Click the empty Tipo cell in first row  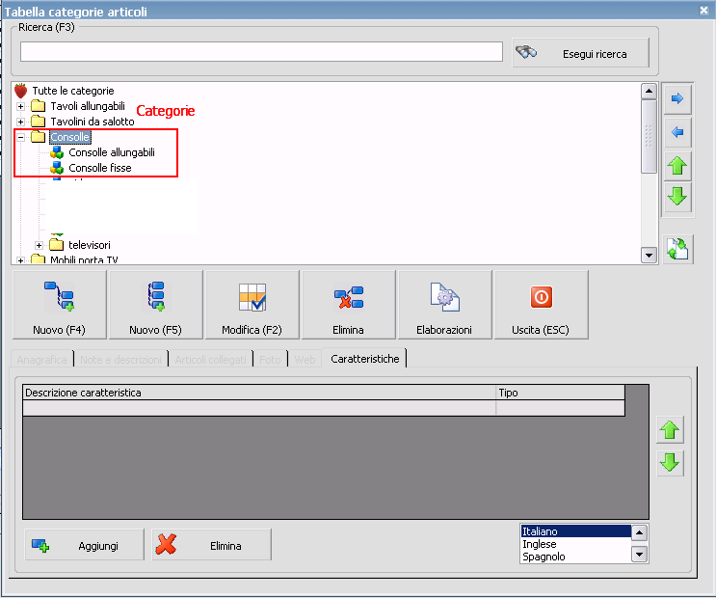560,408
